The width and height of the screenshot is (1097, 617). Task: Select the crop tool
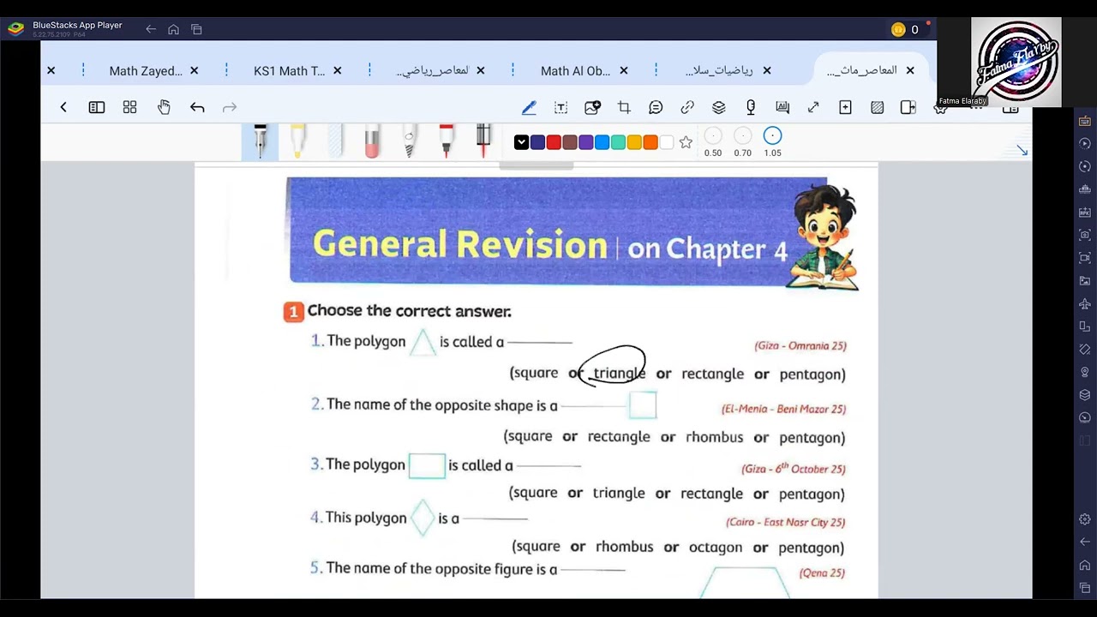624,107
